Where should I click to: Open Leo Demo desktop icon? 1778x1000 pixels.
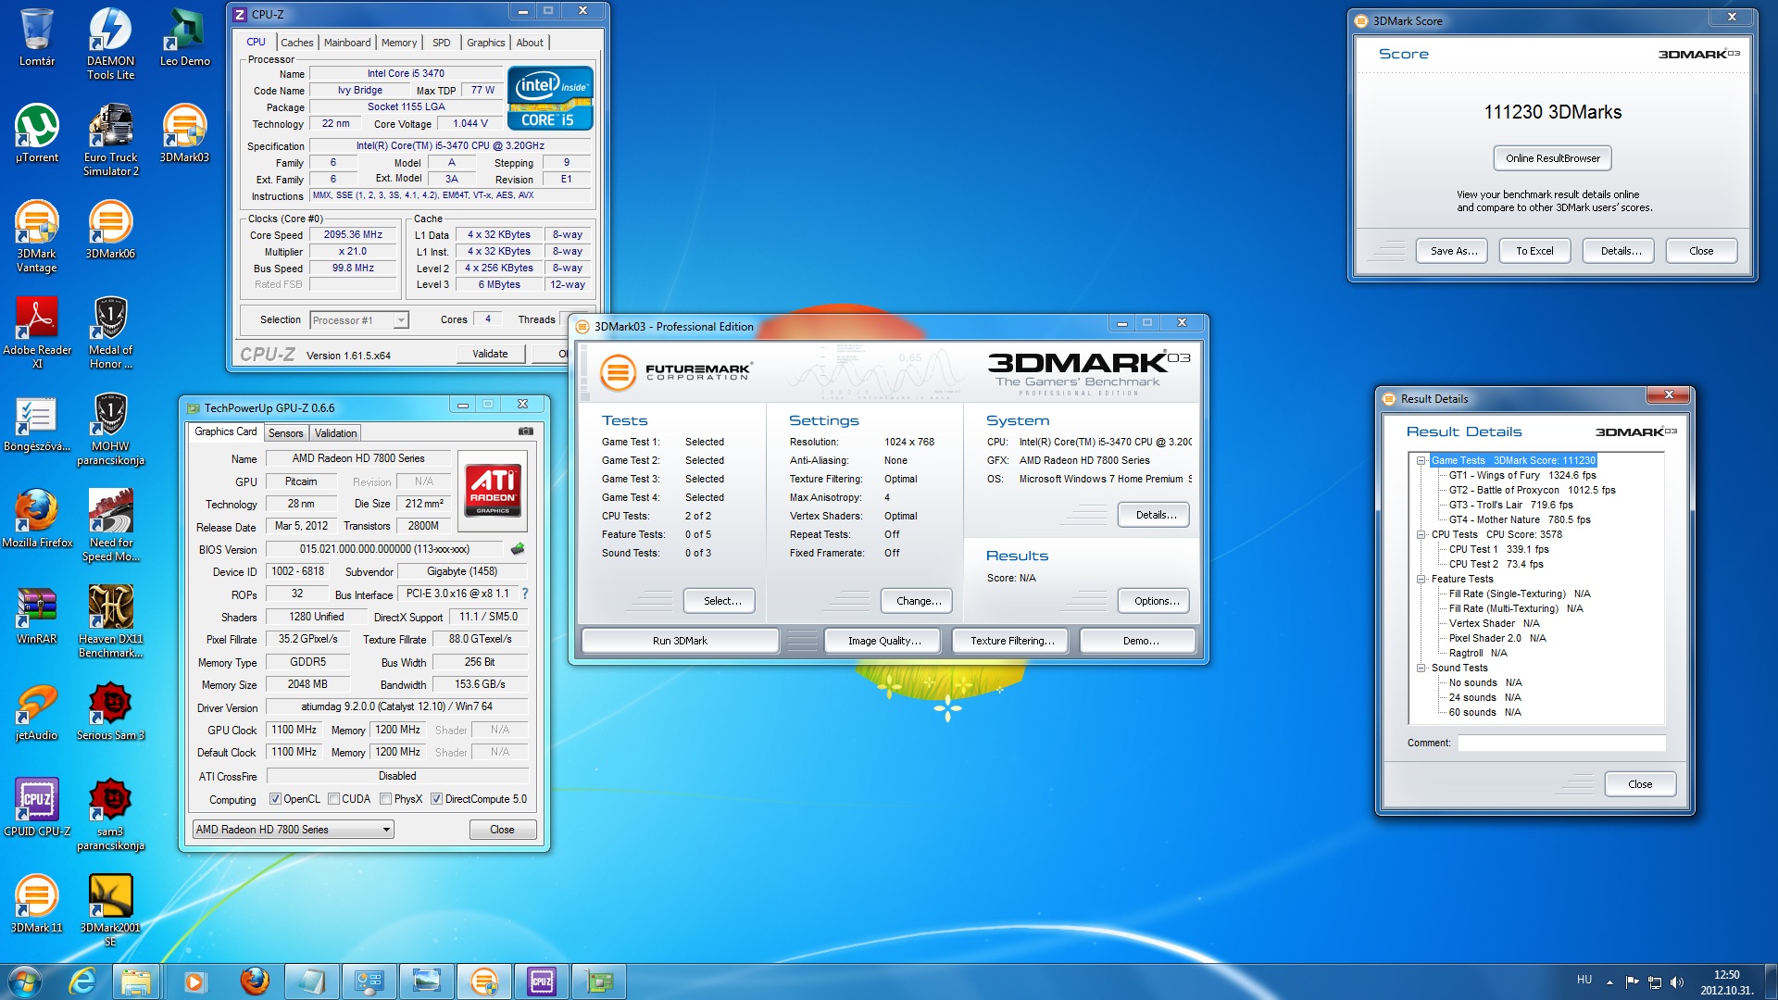(x=184, y=38)
